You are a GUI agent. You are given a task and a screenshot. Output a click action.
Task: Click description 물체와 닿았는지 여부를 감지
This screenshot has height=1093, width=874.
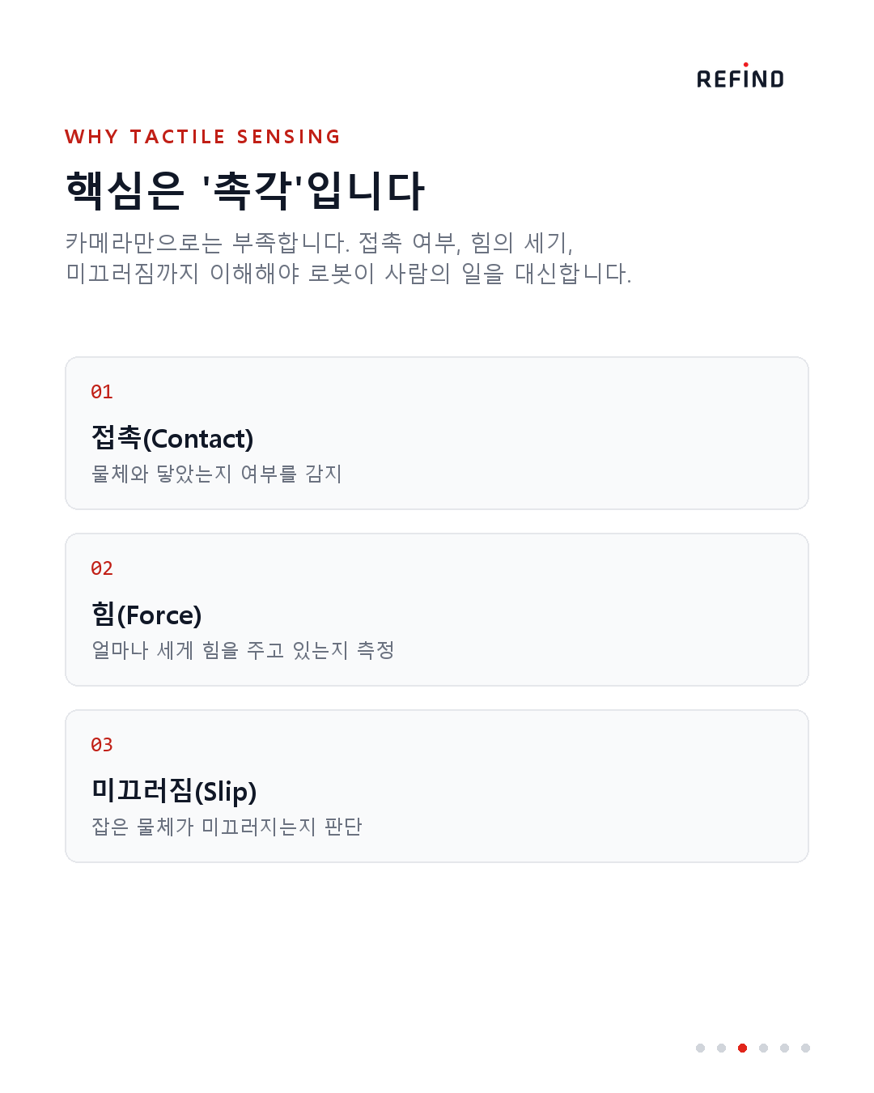click(x=217, y=474)
